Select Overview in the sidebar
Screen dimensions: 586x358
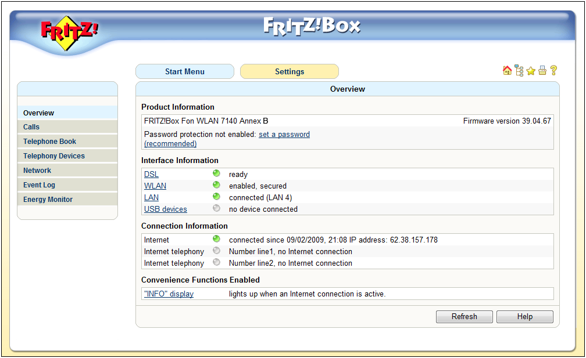[x=67, y=113]
